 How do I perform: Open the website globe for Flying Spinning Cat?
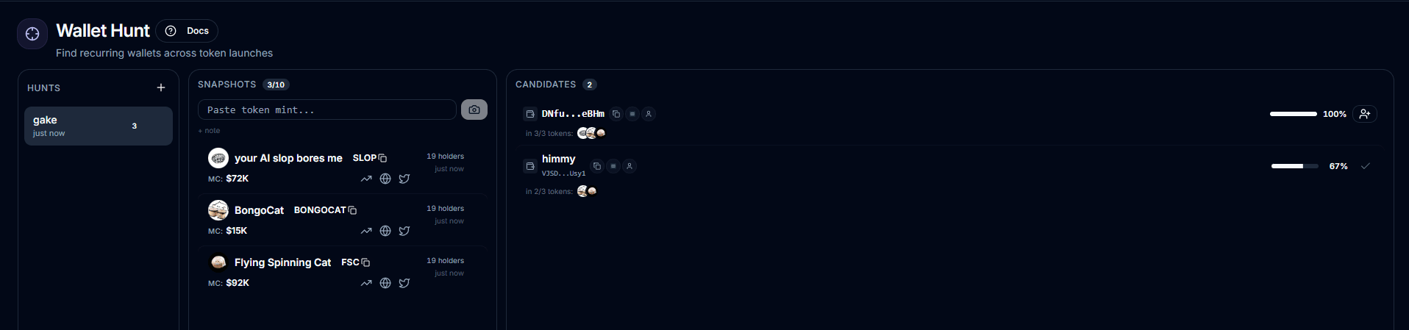click(x=385, y=283)
